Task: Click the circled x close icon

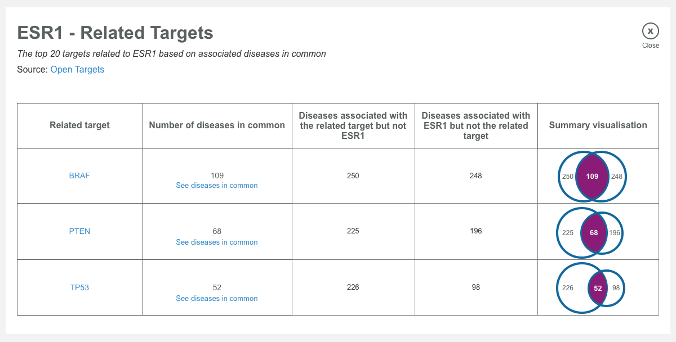Action: [650, 31]
